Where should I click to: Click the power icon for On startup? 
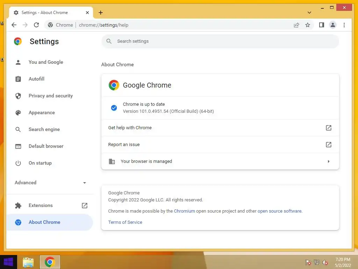tap(18, 163)
